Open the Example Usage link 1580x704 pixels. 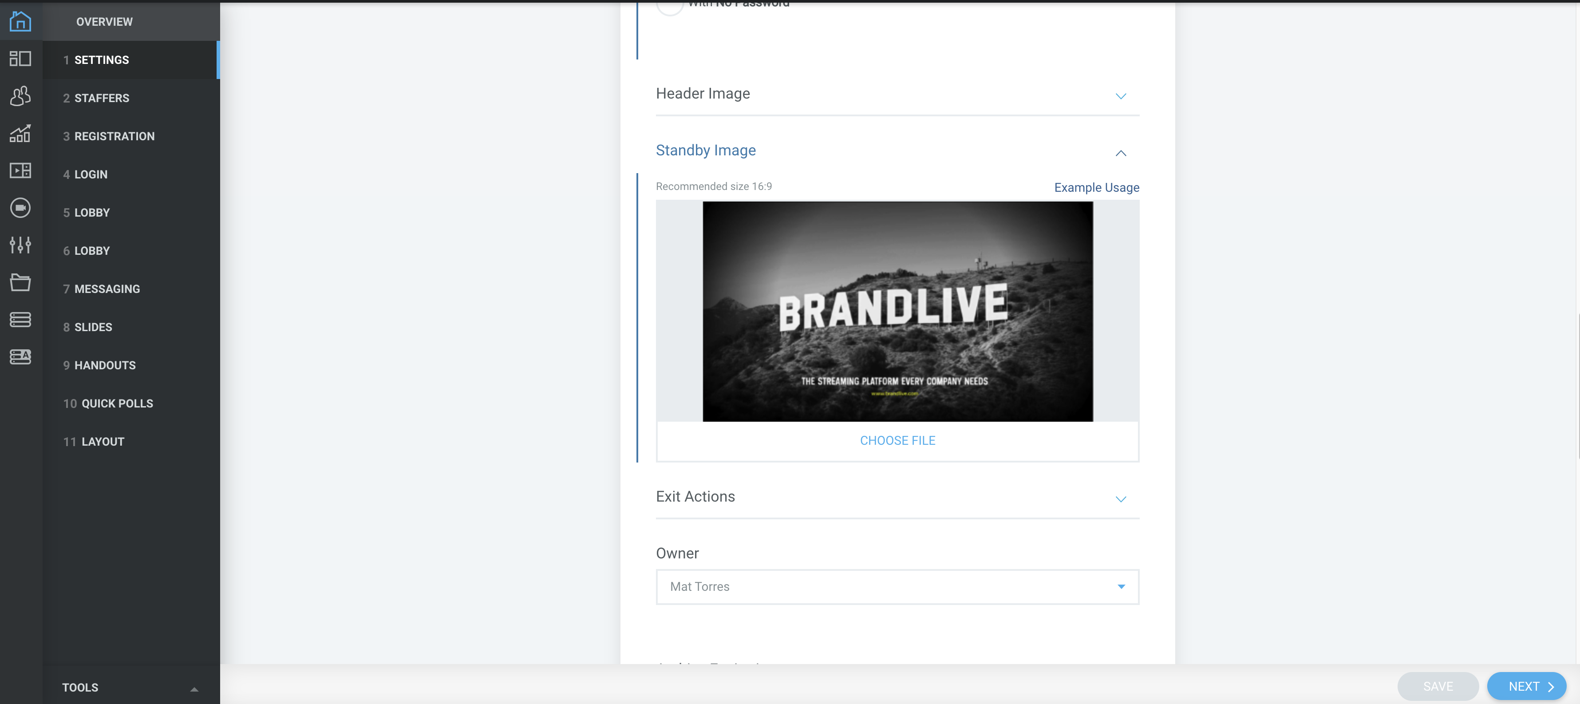(1097, 188)
